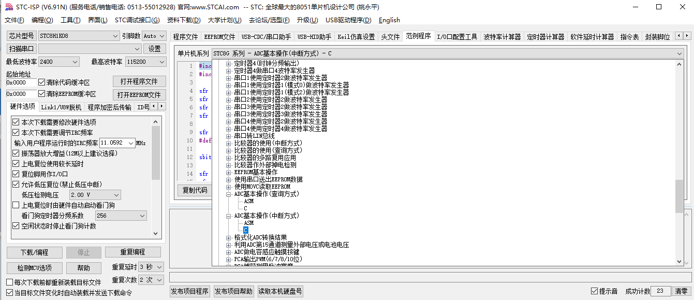This screenshot has width=694, height=300.
Task: Enable 每次下载前都重新装载目标文件
Action: 9,282
